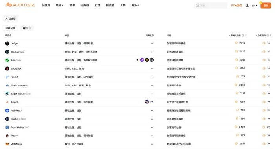
Task: Click Ethereum ecosystem icon in Safe row
Action: coord(137,60)
